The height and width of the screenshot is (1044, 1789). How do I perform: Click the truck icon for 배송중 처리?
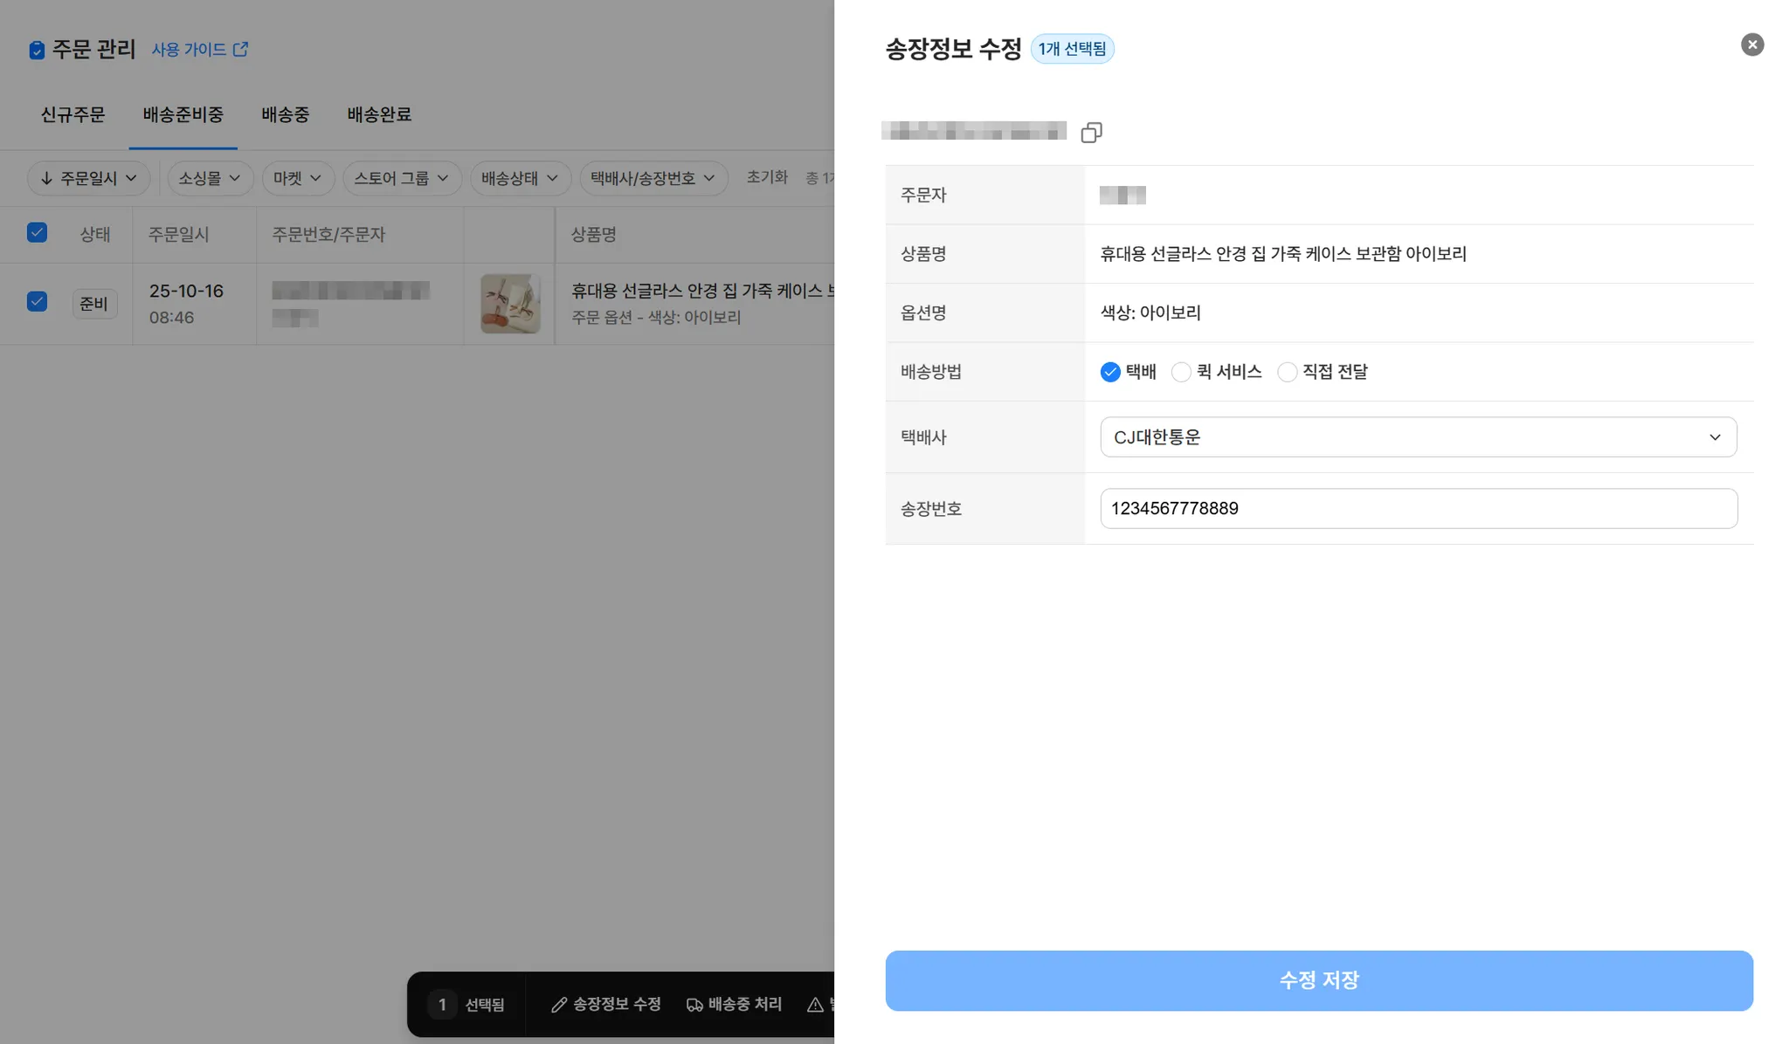694,1005
